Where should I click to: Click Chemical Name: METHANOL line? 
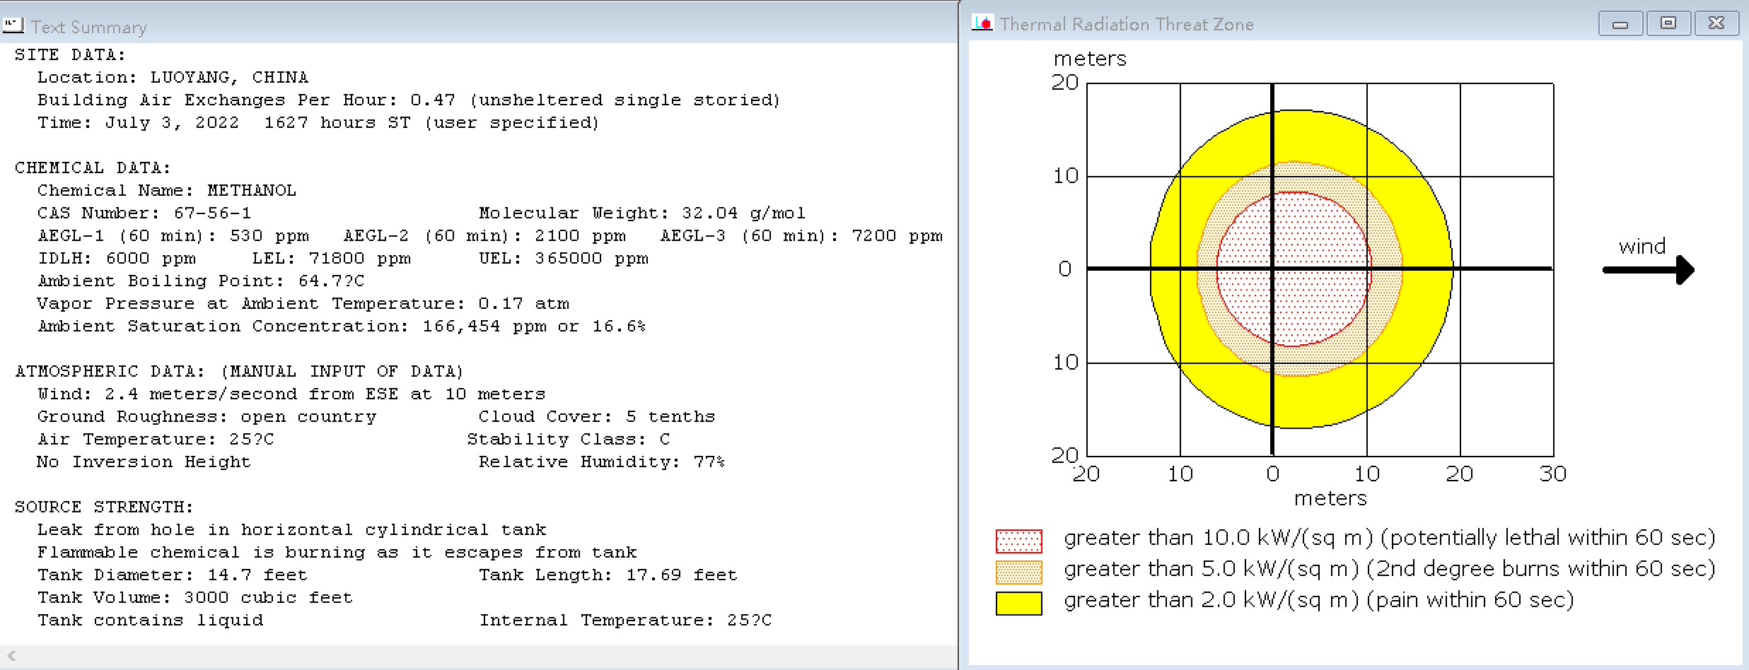pos(167,191)
